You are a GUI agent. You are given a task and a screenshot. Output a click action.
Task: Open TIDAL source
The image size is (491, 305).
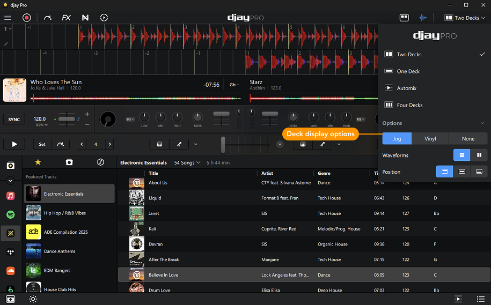10,252
